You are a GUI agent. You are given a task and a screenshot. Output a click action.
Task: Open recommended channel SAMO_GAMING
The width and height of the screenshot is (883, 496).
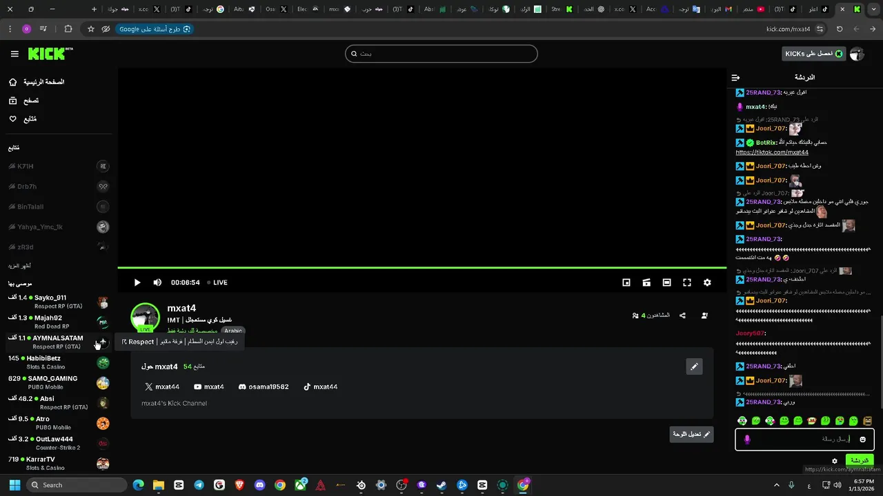[59, 382]
